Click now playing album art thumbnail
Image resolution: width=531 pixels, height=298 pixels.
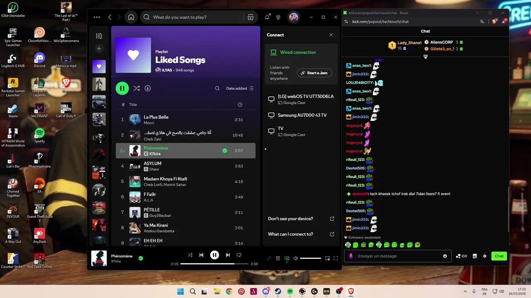[x=99, y=258]
